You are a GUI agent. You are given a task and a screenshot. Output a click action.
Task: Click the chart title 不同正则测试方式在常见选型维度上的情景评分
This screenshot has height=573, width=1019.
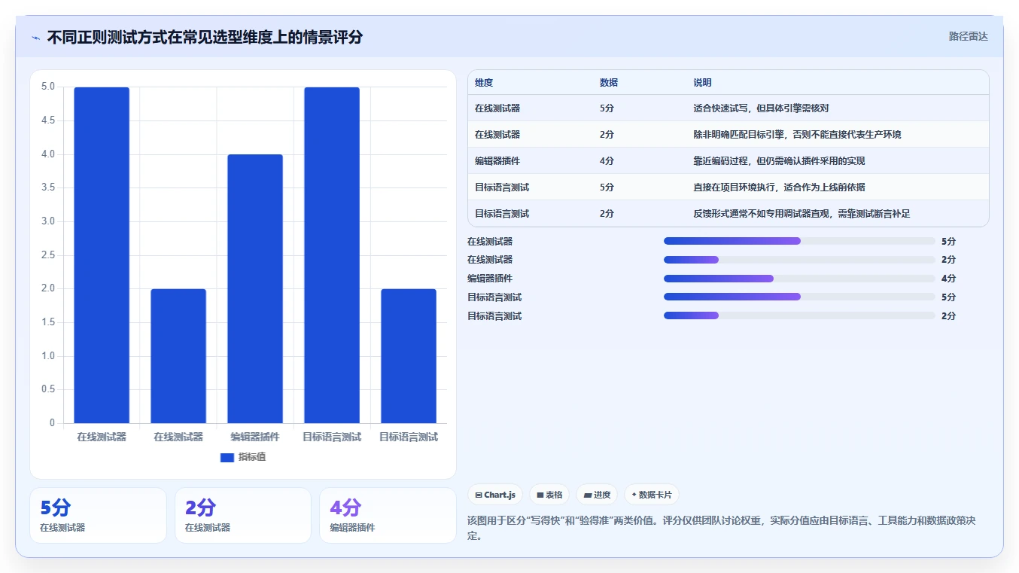point(205,37)
